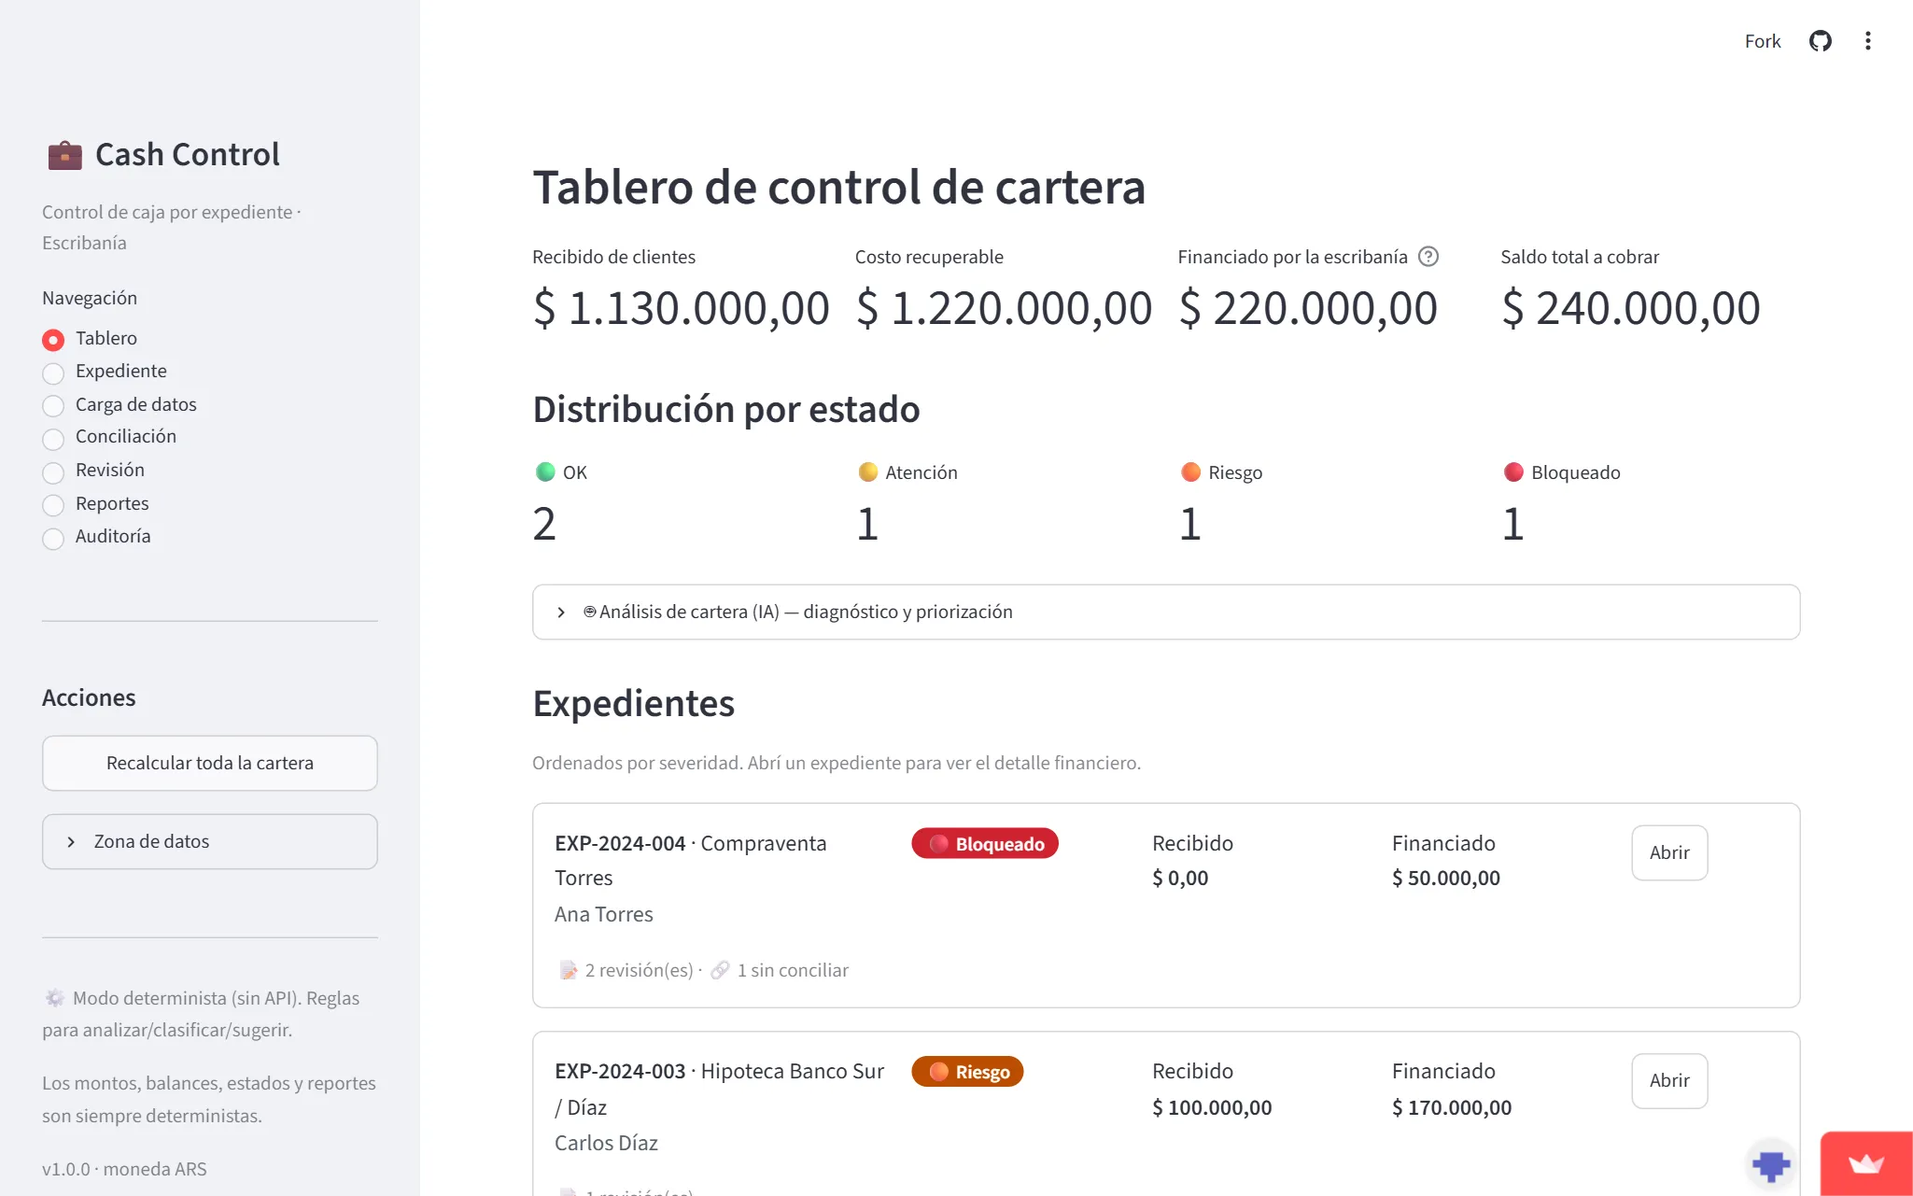Viewport: 1913px width, 1196px height.
Task: Click the 2 revisión(es) text
Action: pyautogui.click(x=639, y=971)
